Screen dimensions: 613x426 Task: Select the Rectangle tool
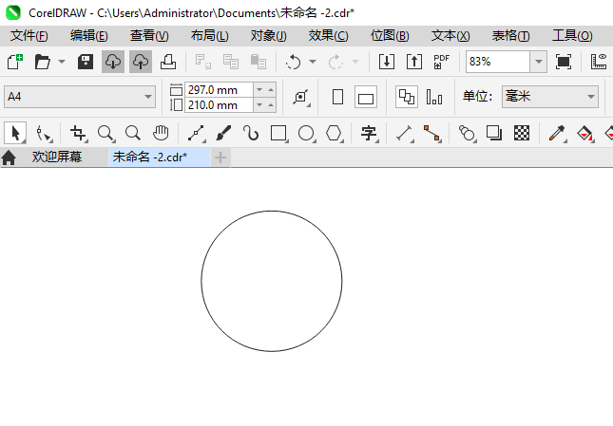coord(278,134)
